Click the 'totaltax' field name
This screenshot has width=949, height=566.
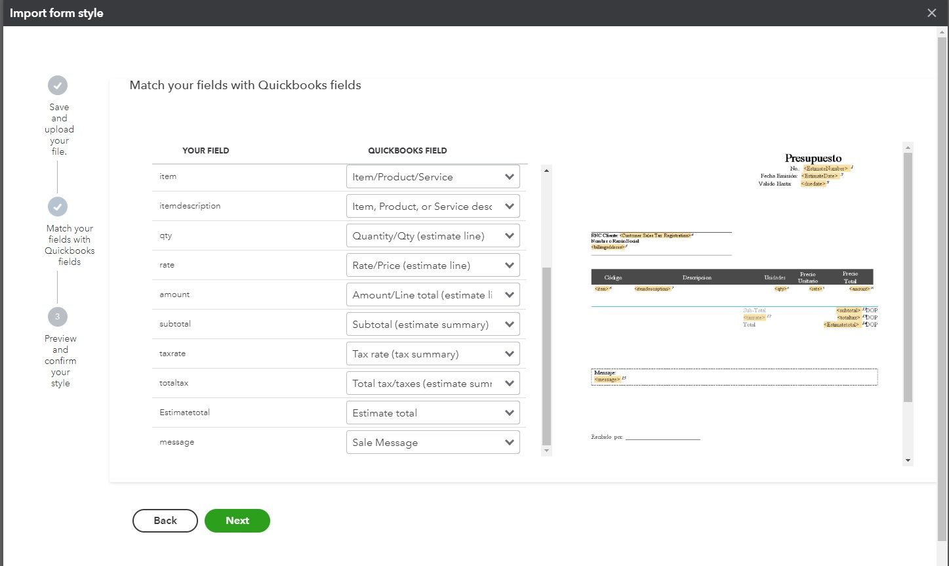coord(174,383)
